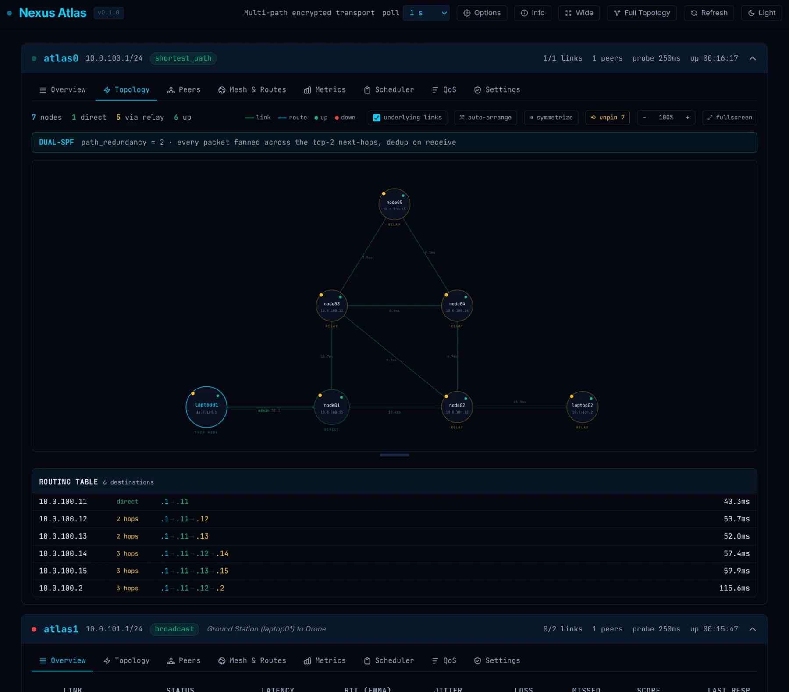Select routing row for 10.0.100.15
This screenshot has height=692, width=789.
pyautogui.click(x=394, y=571)
